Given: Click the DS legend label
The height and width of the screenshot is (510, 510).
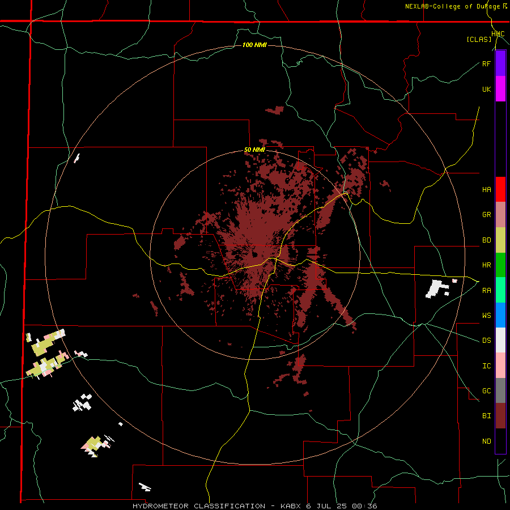Looking at the screenshot, I should 486,341.
